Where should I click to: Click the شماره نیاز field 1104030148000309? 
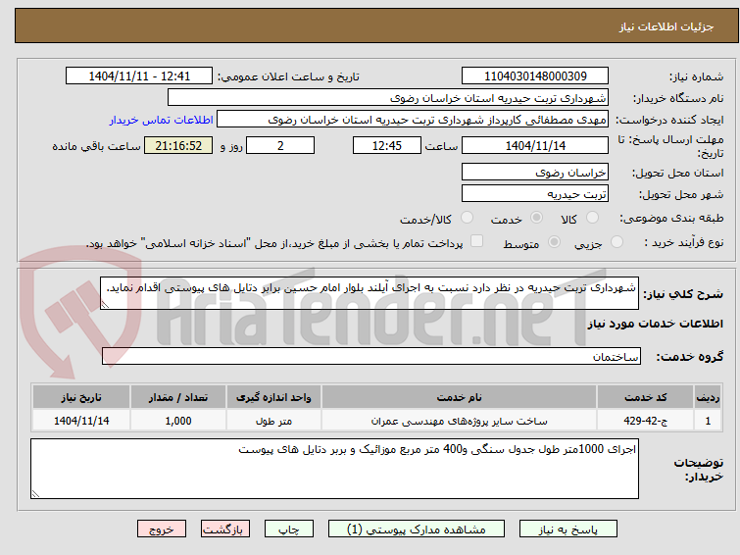coord(535,76)
